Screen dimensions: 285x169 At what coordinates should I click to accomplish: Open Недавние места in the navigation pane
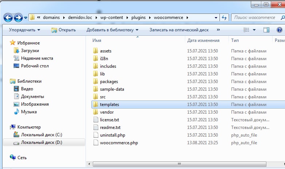(33, 58)
